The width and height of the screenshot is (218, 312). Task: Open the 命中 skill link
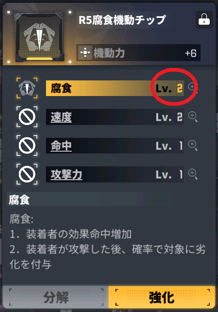coord(61,146)
